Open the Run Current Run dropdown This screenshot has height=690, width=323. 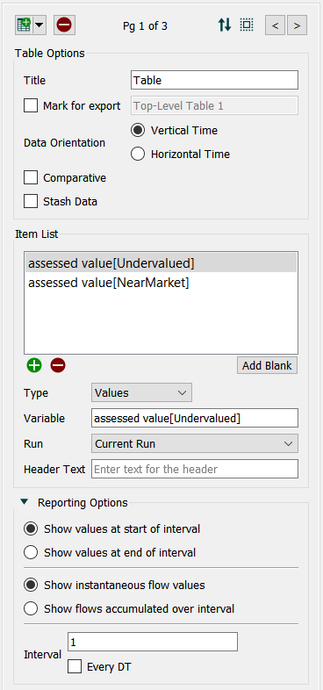tap(195, 443)
